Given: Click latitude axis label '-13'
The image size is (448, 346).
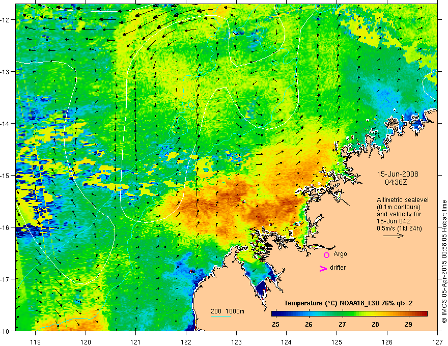Looking at the screenshot, I should pyautogui.click(x=5, y=72).
